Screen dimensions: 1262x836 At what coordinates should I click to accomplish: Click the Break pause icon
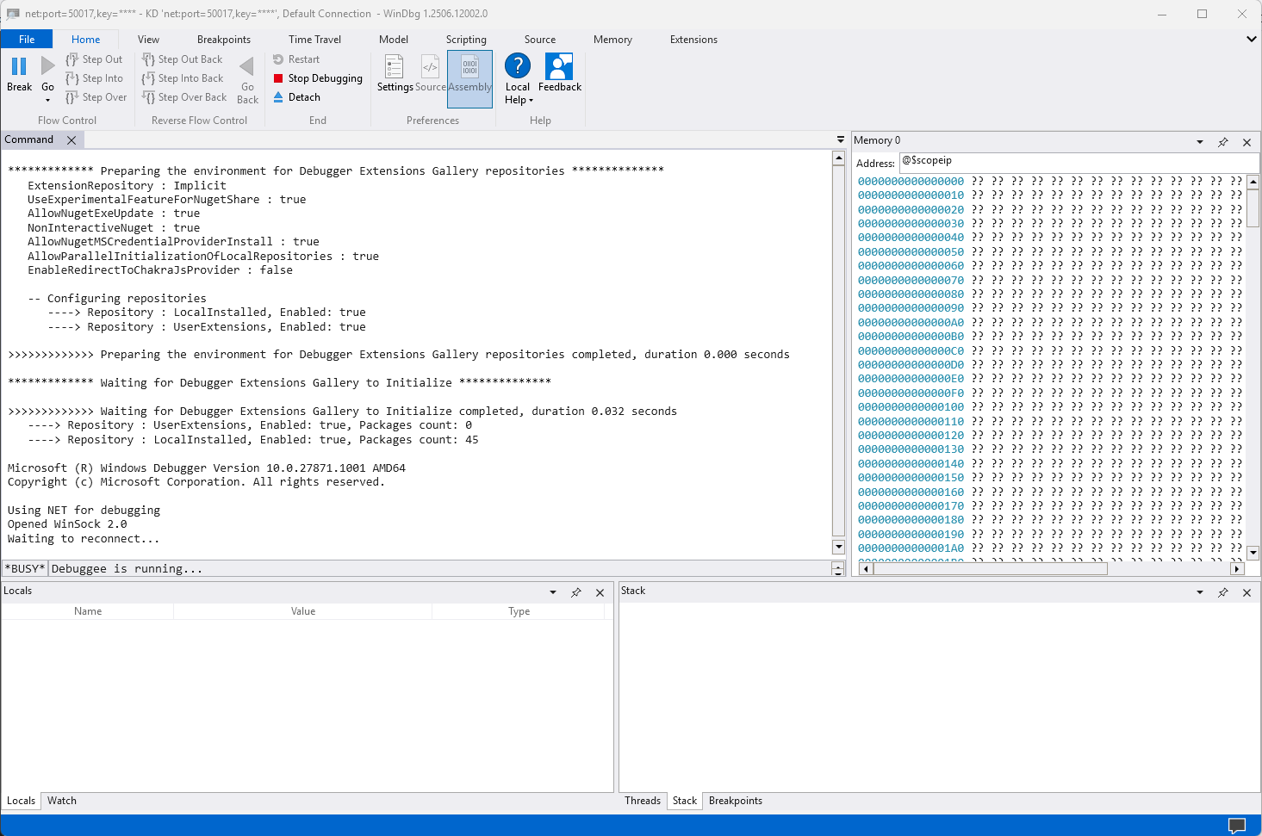coord(19,66)
